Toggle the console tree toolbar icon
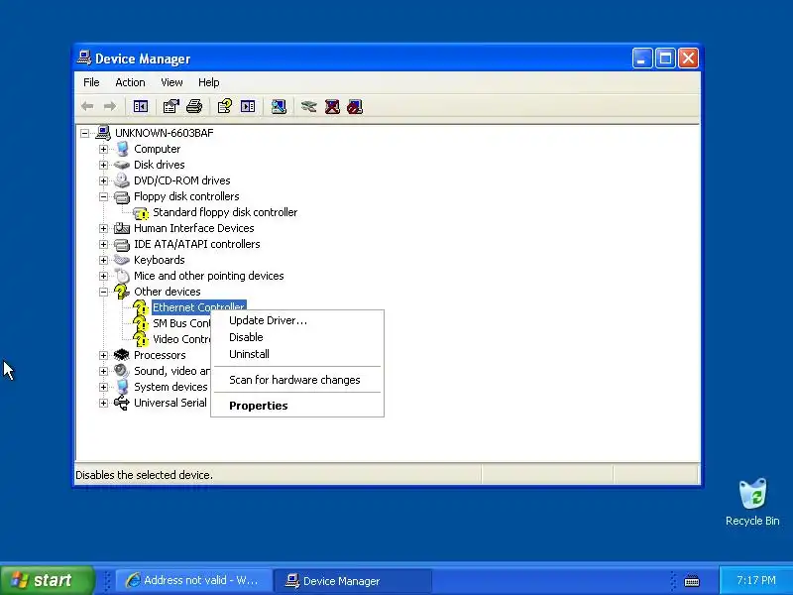Viewport: 793px width, 595px height. (x=141, y=106)
